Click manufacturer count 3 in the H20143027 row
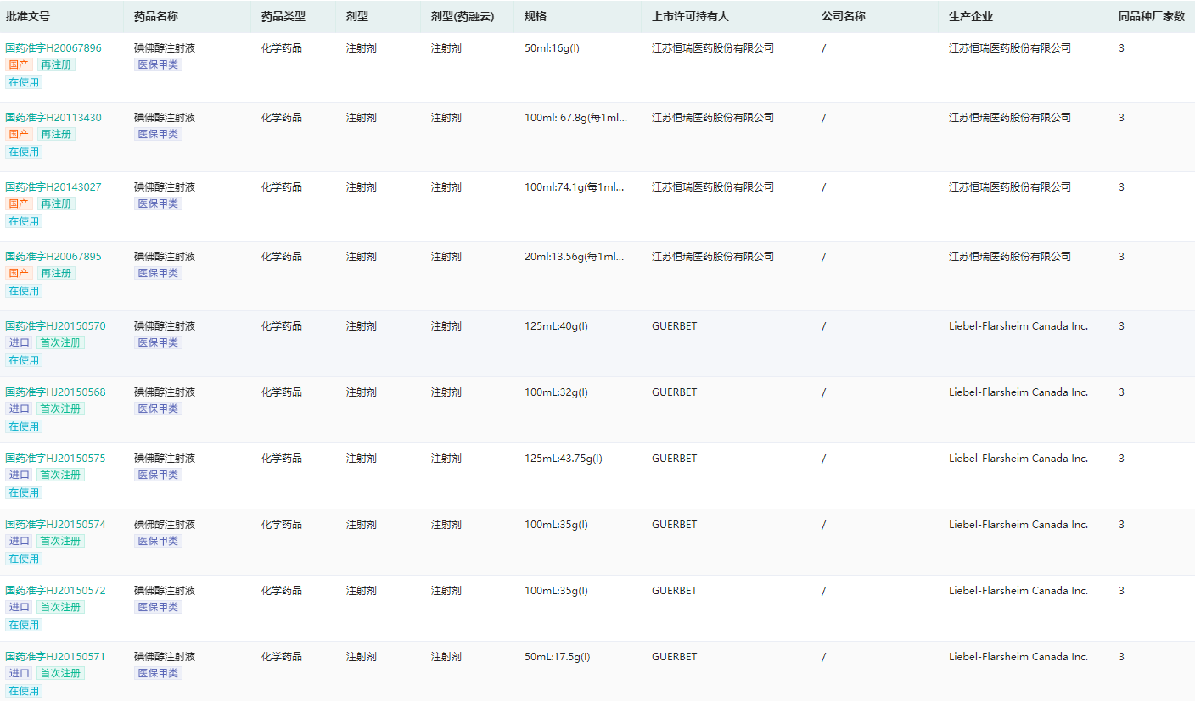 coord(1121,187)
